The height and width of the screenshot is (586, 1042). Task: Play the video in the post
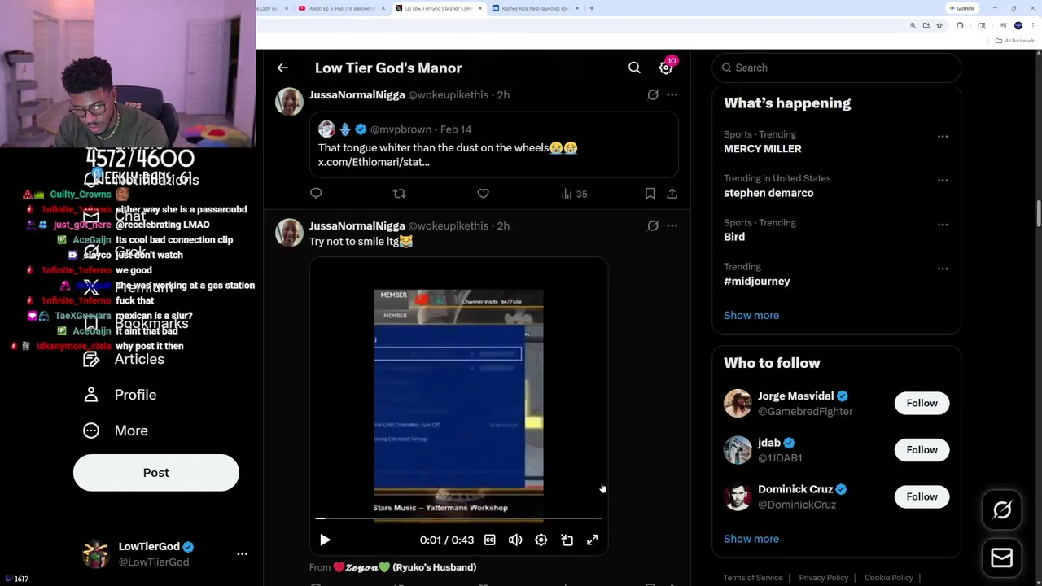coord(325,540)
